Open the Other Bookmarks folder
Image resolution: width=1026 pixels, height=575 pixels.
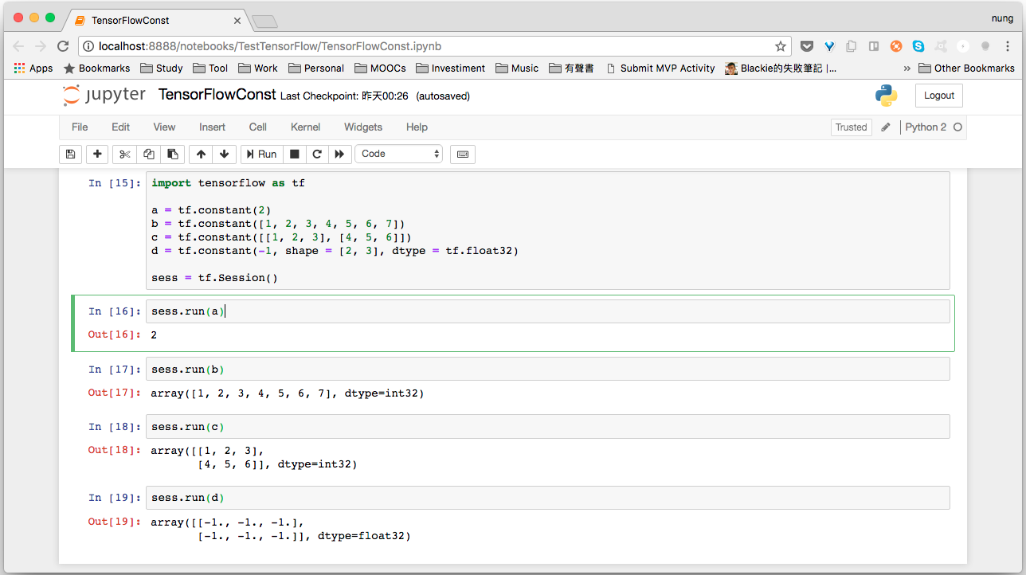tap(966, 68)
